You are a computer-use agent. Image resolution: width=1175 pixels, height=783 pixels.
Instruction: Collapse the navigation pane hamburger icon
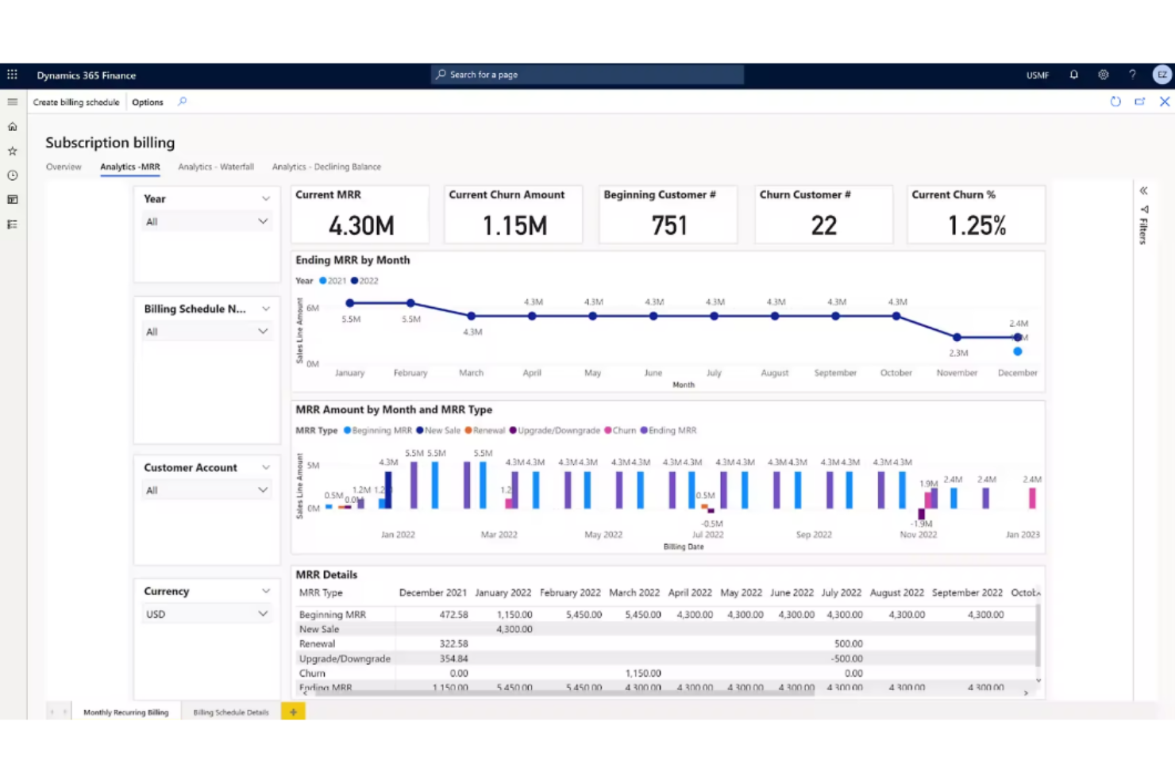pos(12,102)
